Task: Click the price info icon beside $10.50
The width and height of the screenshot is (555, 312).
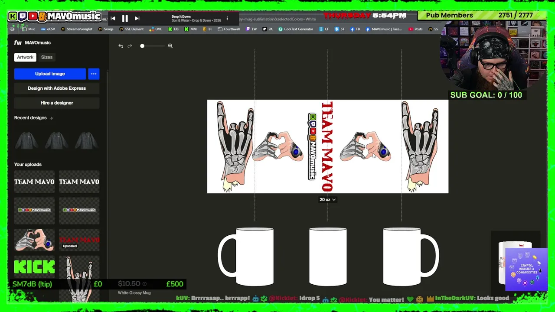Action: tap(144, 284)
